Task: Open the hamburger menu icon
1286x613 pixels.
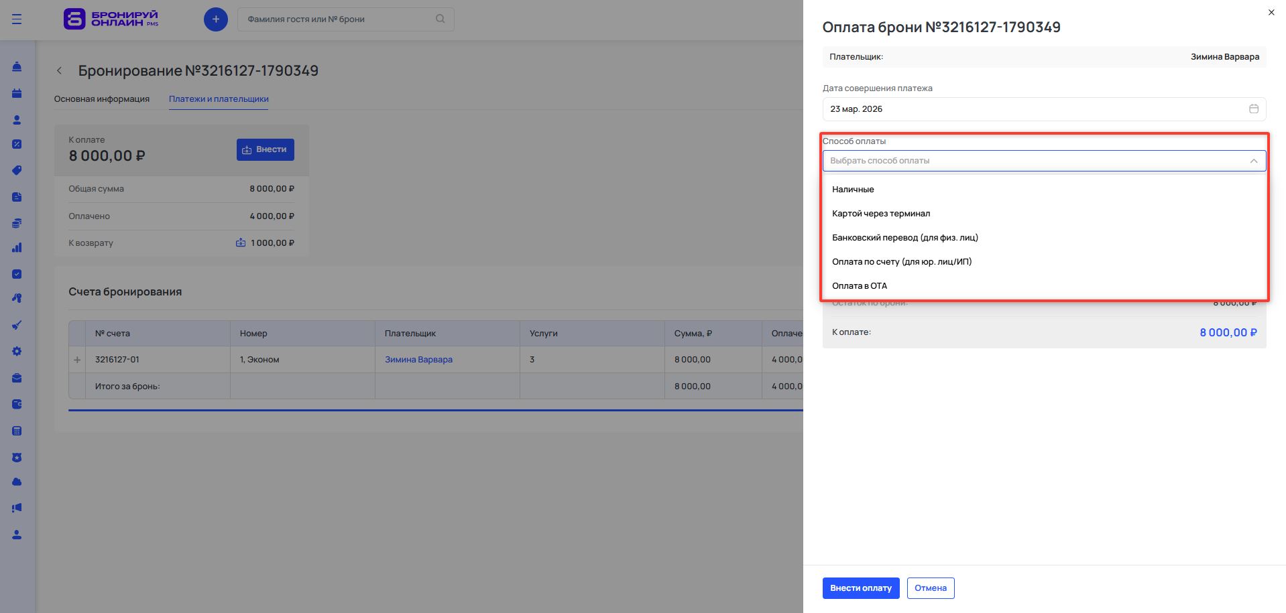Action: [17, 19]
